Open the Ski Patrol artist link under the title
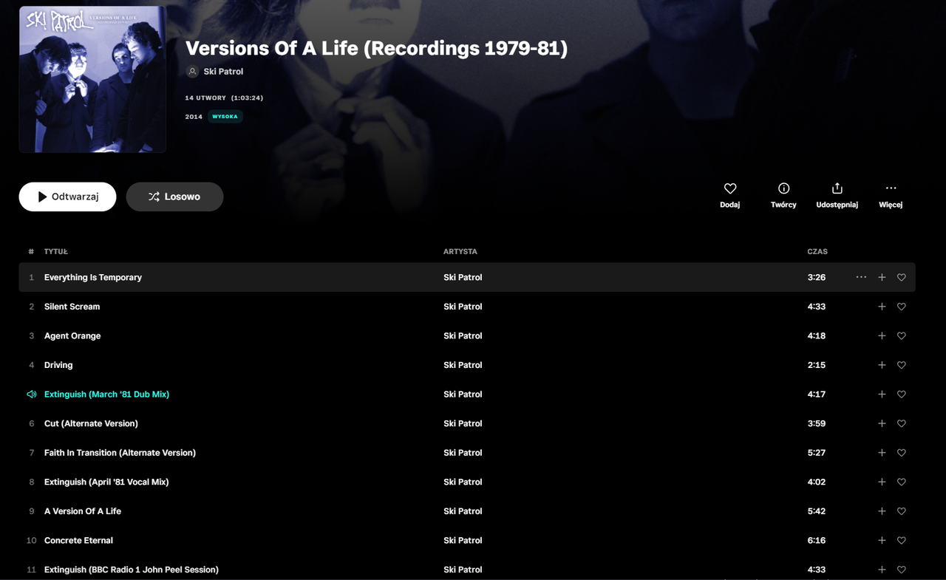 point(223,72)
